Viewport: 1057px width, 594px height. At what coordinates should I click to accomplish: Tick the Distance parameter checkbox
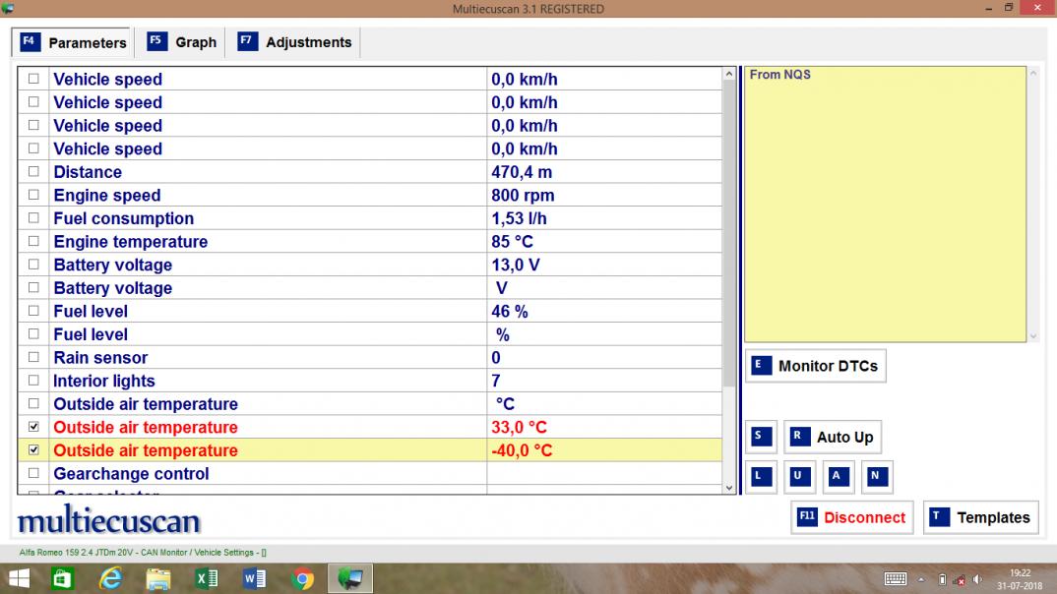click(x=33, y=172)
